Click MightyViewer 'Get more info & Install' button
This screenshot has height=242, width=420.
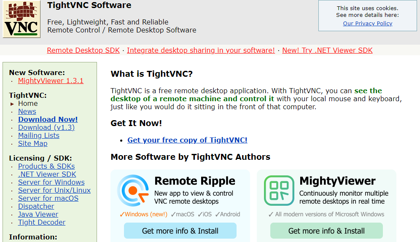tap(326, 231)
